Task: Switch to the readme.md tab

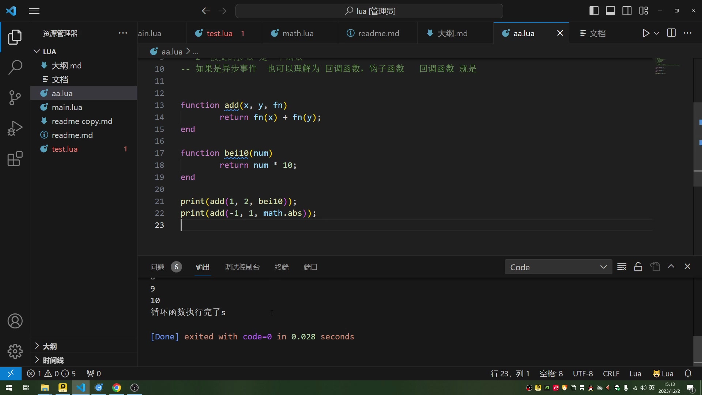Action: (378, 33)
